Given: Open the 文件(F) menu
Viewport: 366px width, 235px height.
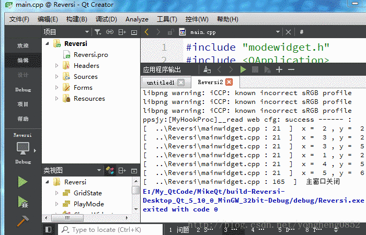Looking at the screenshot, I should tap(19, 19).
